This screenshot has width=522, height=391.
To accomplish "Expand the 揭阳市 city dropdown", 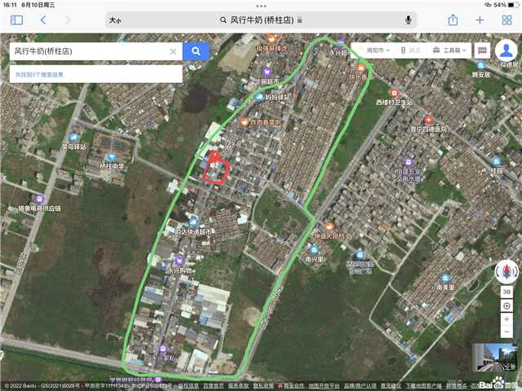I will pyautogui.click(x=376, y=51).
